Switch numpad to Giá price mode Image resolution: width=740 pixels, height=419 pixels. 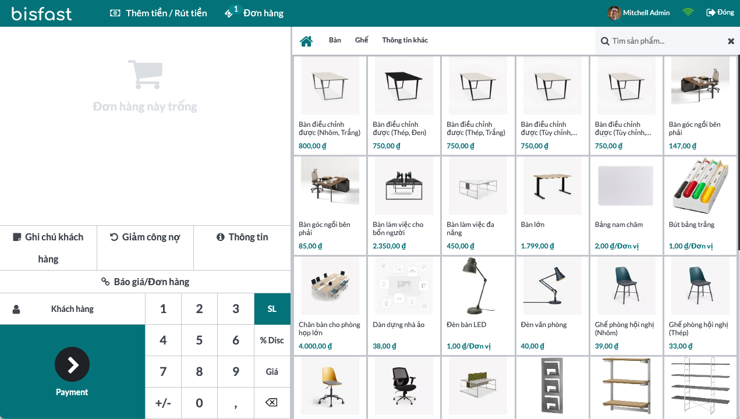click(x=272, y=372)
